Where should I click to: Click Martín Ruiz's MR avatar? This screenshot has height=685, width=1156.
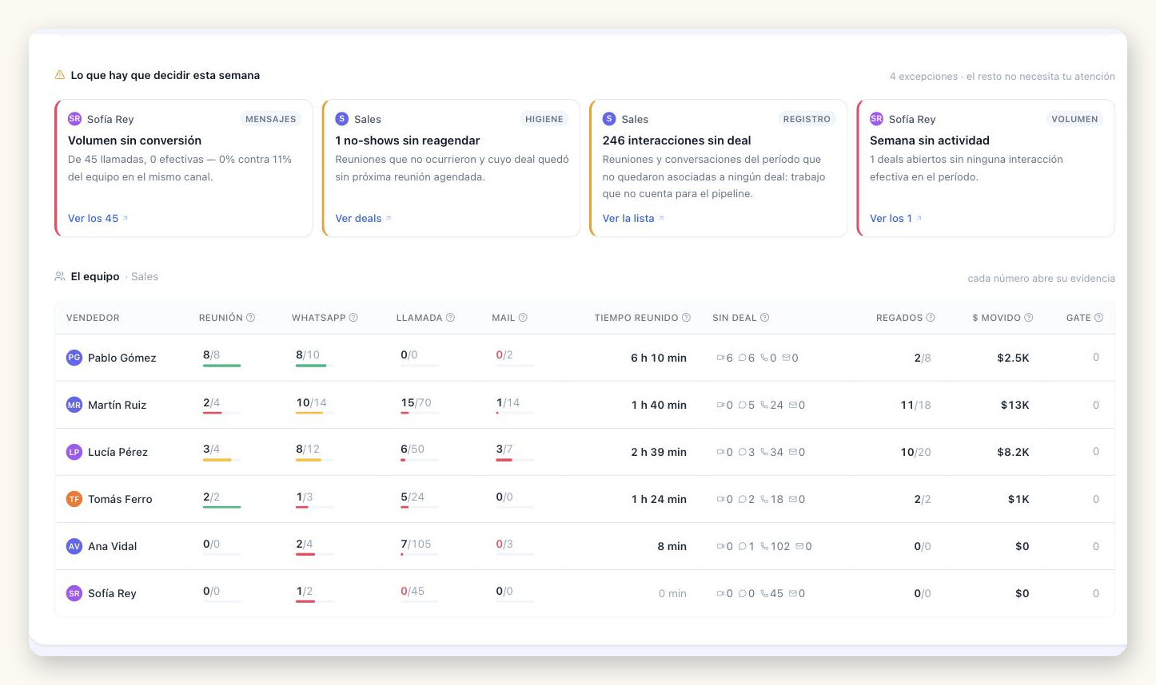point(74,405)
